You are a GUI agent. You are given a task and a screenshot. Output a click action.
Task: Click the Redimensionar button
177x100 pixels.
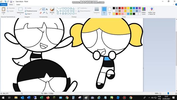pos(31,11)
